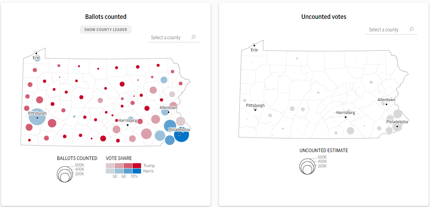Focus the Uncounted votes county search field
The height and width of the screenshot is (207, 430).
[x=391, y=30]
